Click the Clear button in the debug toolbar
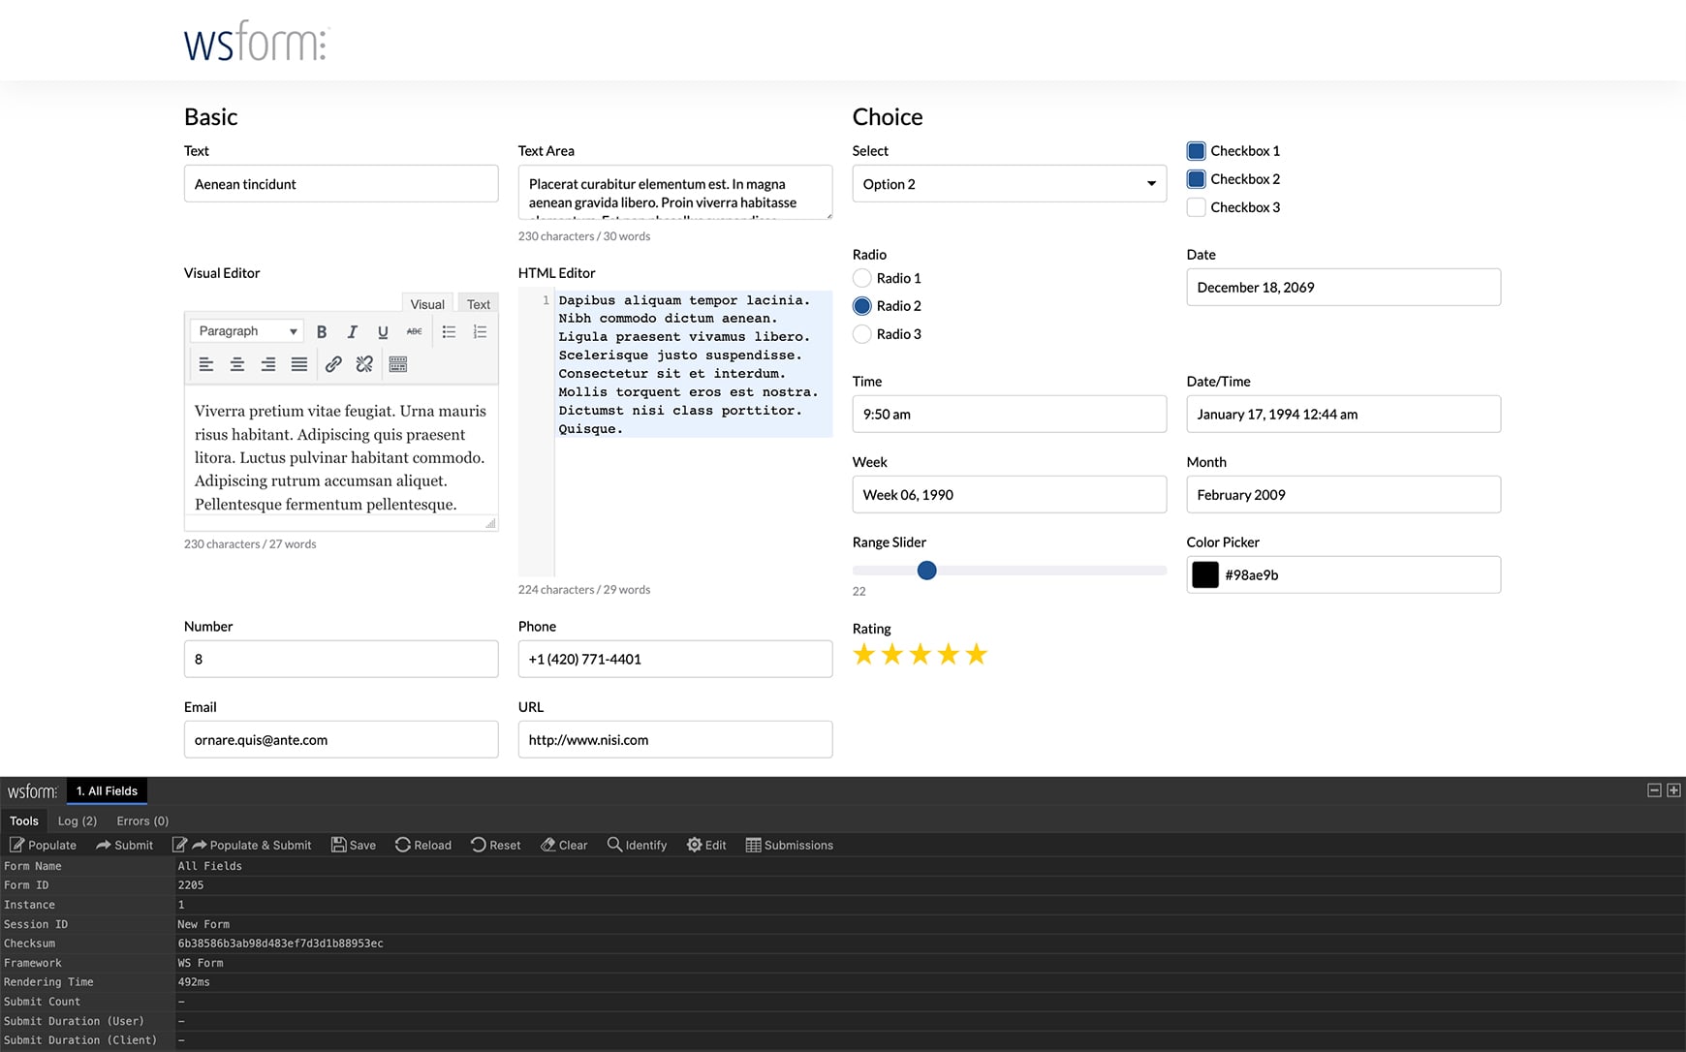The height and width of the screenshot is (1052, 1686). [563, 845]
